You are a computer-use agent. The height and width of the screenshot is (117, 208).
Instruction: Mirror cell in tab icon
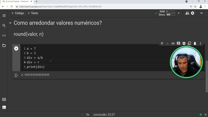point(189,43)
